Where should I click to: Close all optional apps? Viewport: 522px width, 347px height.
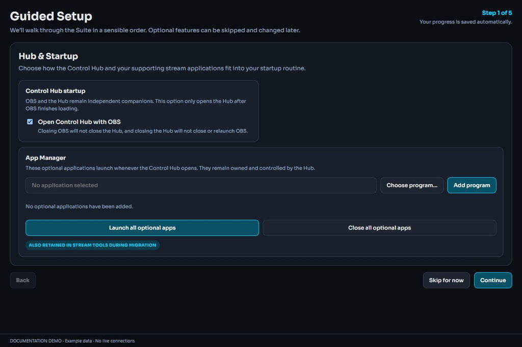(x=379, y=228)
